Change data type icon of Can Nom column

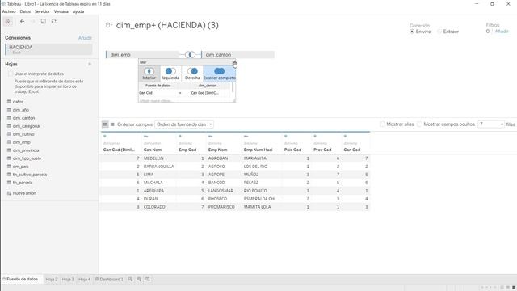(145, 137)
